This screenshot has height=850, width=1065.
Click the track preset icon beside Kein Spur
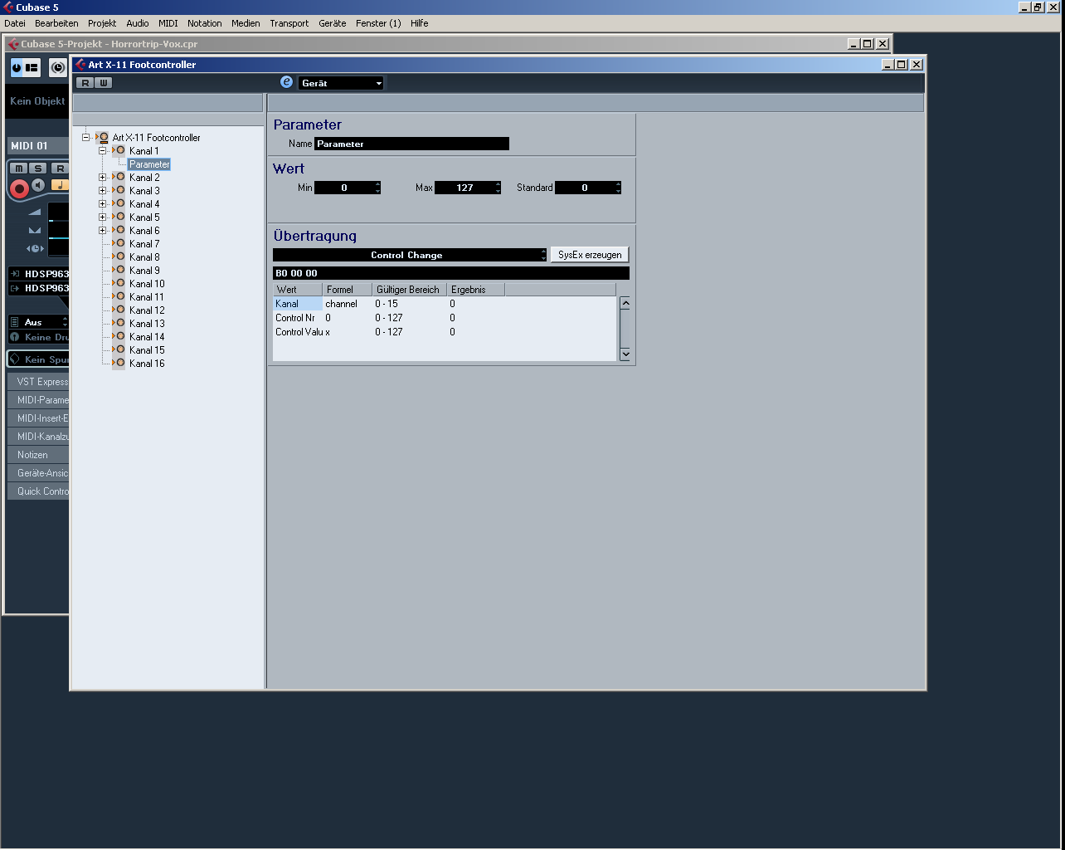click(14, 359)
